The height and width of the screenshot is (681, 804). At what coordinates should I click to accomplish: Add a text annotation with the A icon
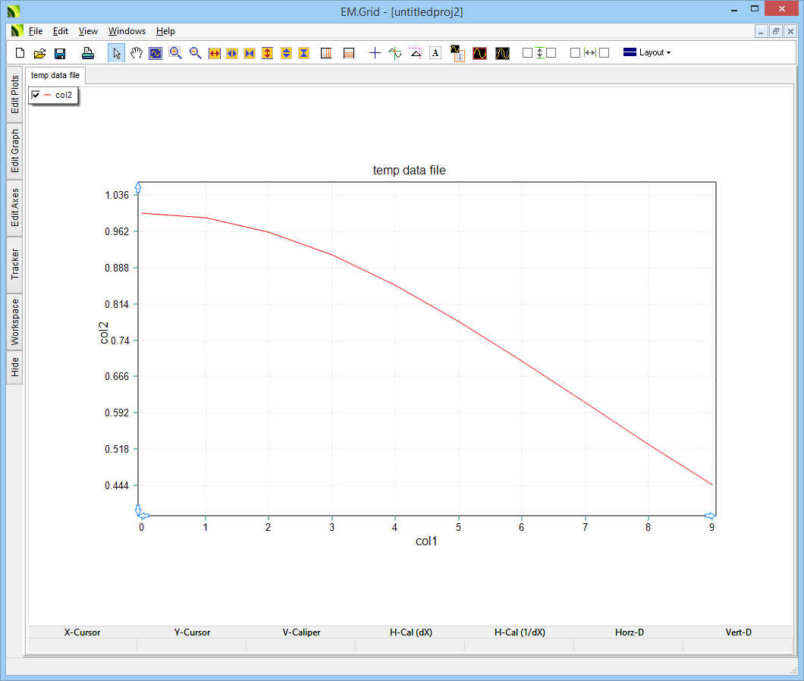tap(435, 53)
